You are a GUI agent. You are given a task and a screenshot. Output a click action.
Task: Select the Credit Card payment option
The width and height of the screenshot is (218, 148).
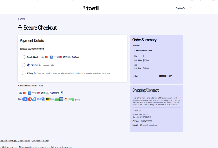click(x=24, y=57)
